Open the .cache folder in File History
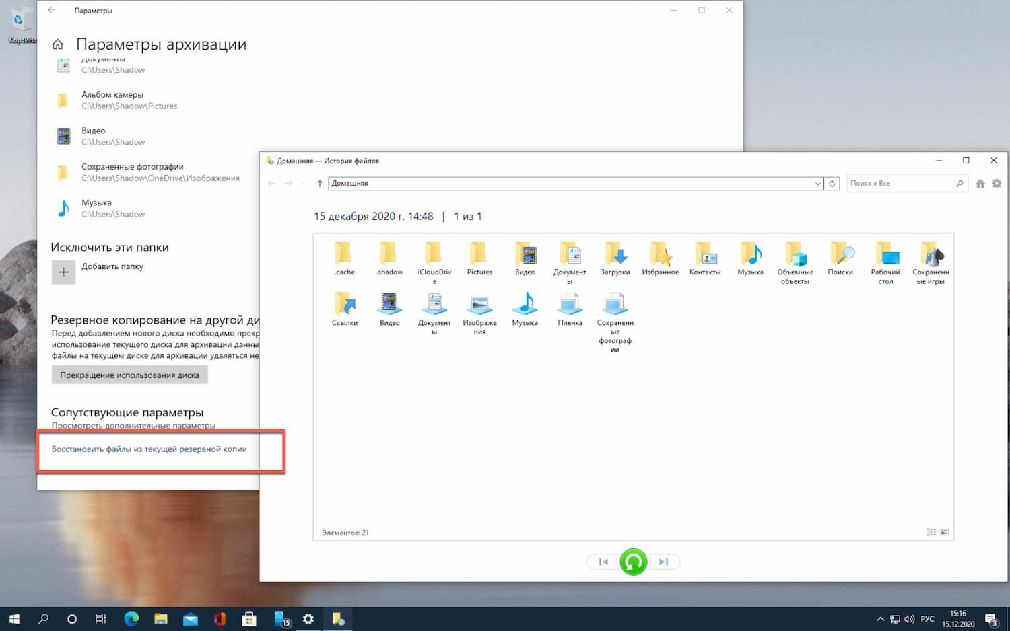This screenshot has width=1010, height=631. (x=344, y=259)
